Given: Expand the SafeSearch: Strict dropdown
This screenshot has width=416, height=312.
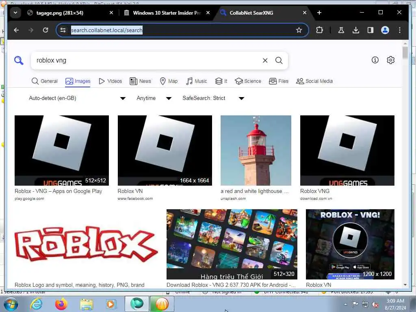Looking at the screenshot, I should tap(213, 98).
